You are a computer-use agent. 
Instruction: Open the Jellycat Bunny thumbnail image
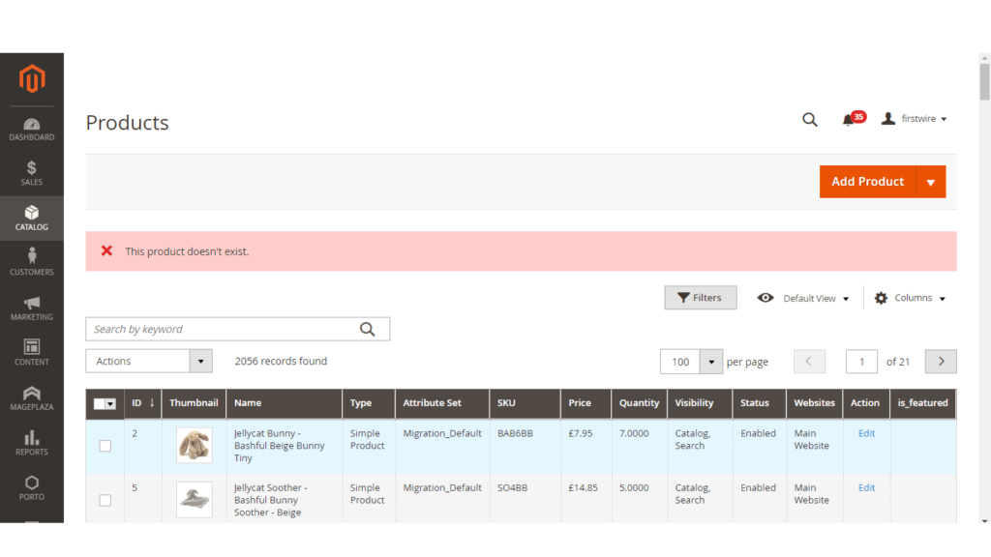pos(194,445)
